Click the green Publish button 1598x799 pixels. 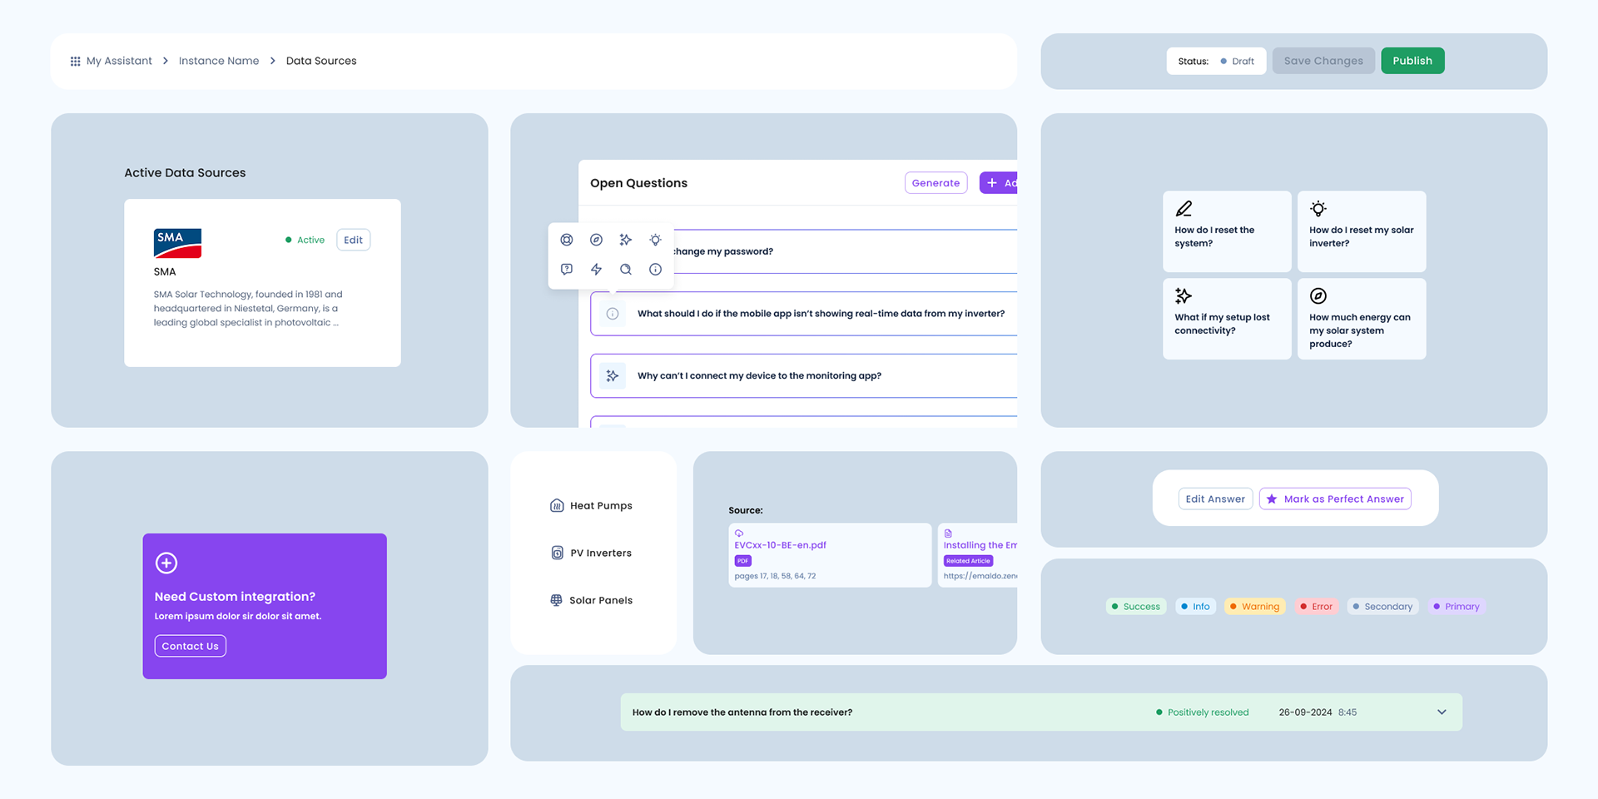[1412, 61]
